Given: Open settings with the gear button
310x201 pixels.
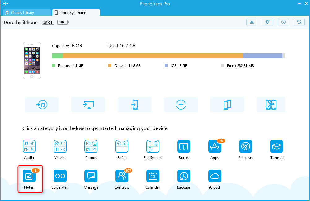Looking at the screenshot, I should point(268,22).
